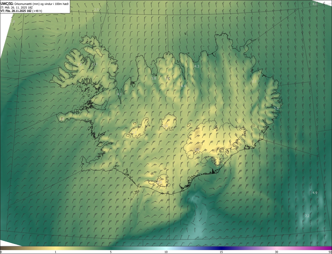The image size is (332, 254).
Task: Click the '2.1' value label in the northeast
Action: point(254,81)
